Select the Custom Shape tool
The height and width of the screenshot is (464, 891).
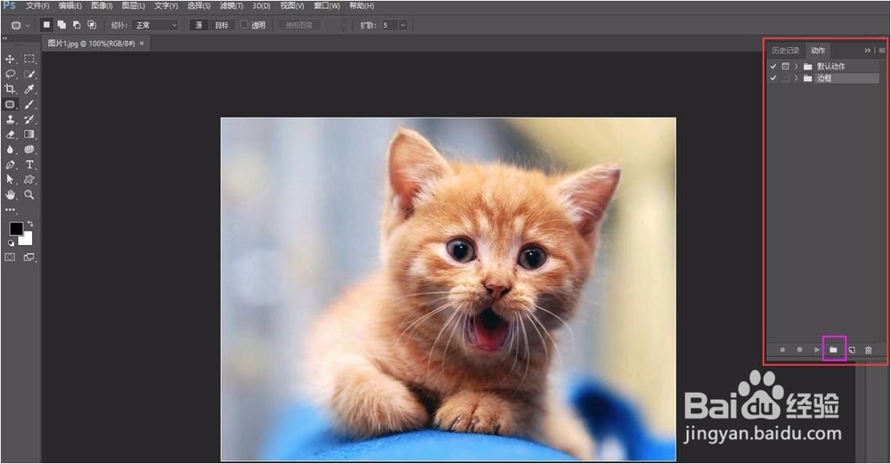pyautogui.click(x=29, y=180)
